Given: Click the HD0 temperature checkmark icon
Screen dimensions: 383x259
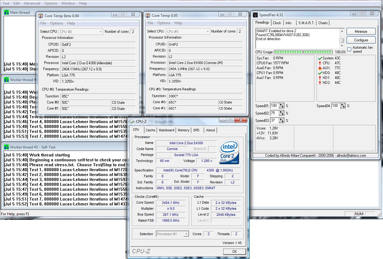Looking at the screenshot, I should (x=320, y=73).
